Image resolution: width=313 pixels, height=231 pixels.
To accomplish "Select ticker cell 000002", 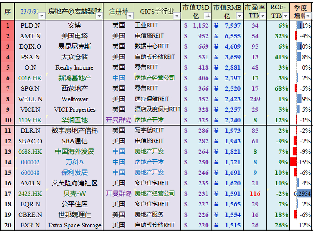I will [30, 162].
